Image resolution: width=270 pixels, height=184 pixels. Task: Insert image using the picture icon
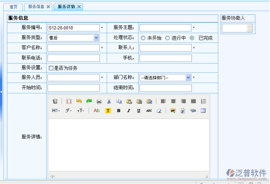[x=173, y=111]
